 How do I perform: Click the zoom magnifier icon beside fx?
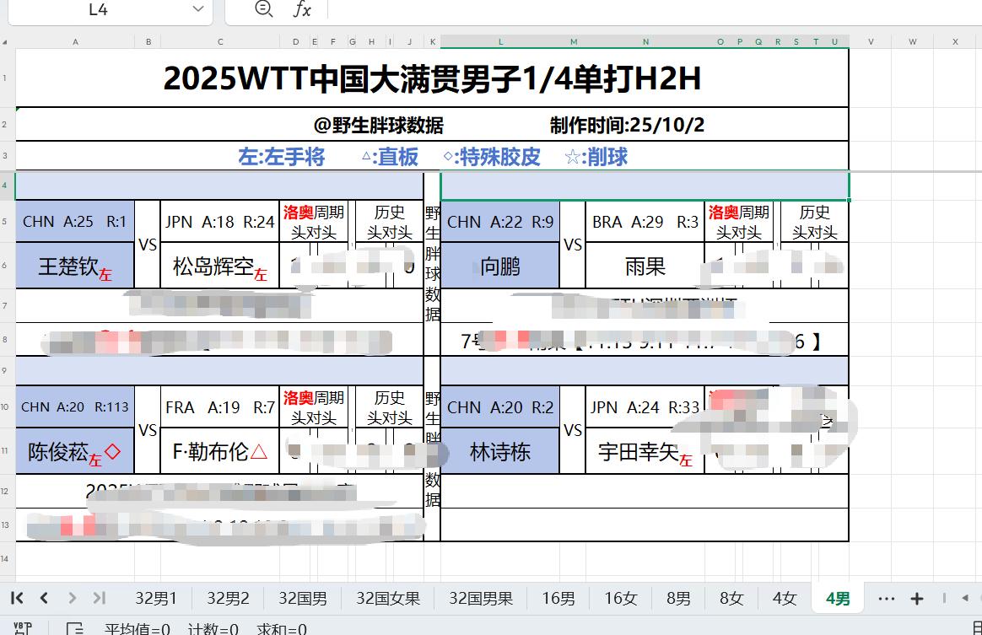point(264,8)
